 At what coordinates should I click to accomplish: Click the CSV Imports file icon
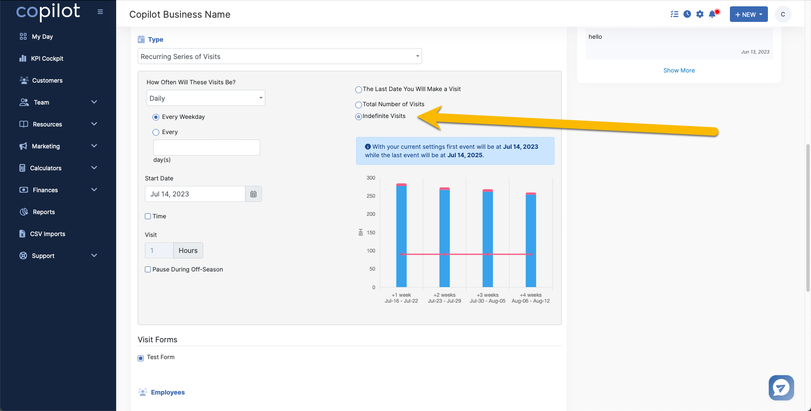tap(22, 234)
